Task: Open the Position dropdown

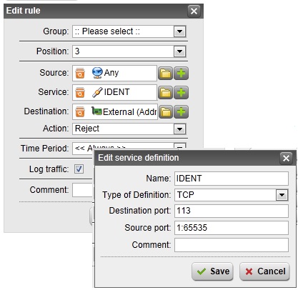Action: [x=179, y=51]
